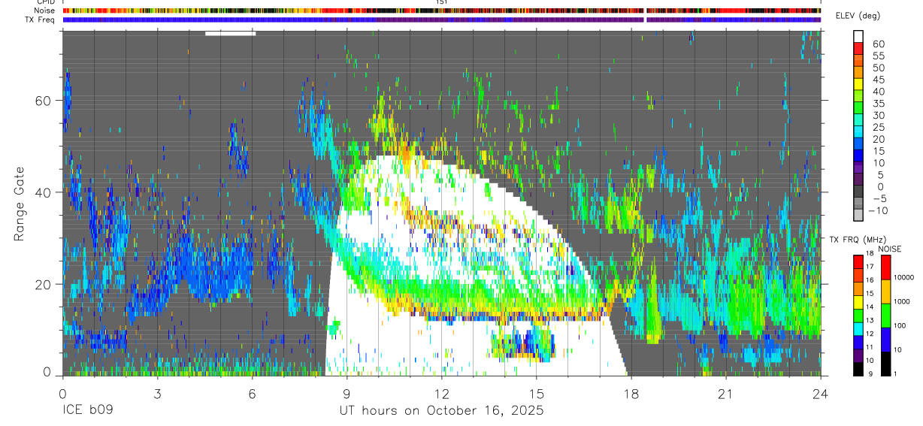Pick the yellow 40–45 degree elevation swatch
This screenshot has height=426, width=923.
[858, 86]
